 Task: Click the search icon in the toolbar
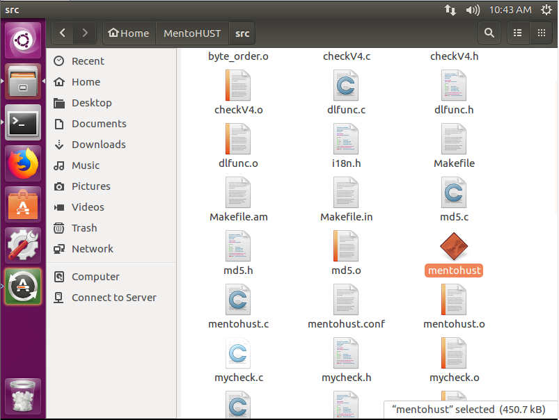click(489, 33)
